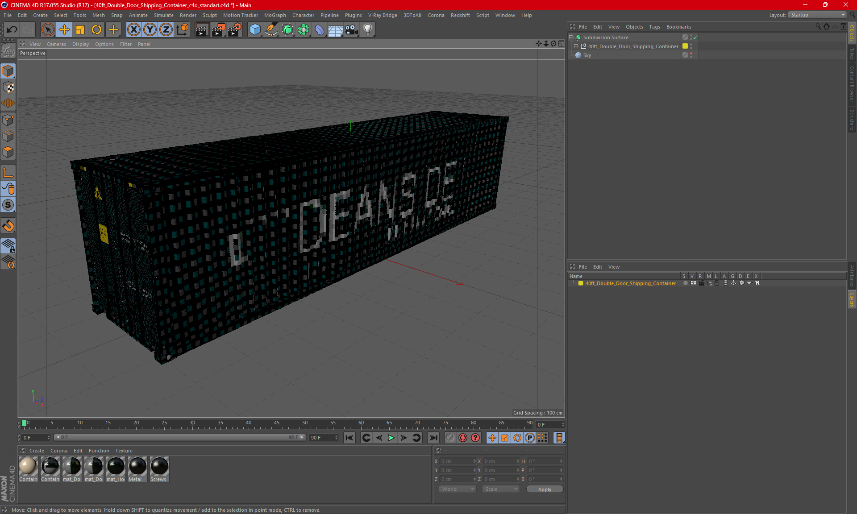
Task: Select the Live Selection tool
Action: tap(48, 29)
